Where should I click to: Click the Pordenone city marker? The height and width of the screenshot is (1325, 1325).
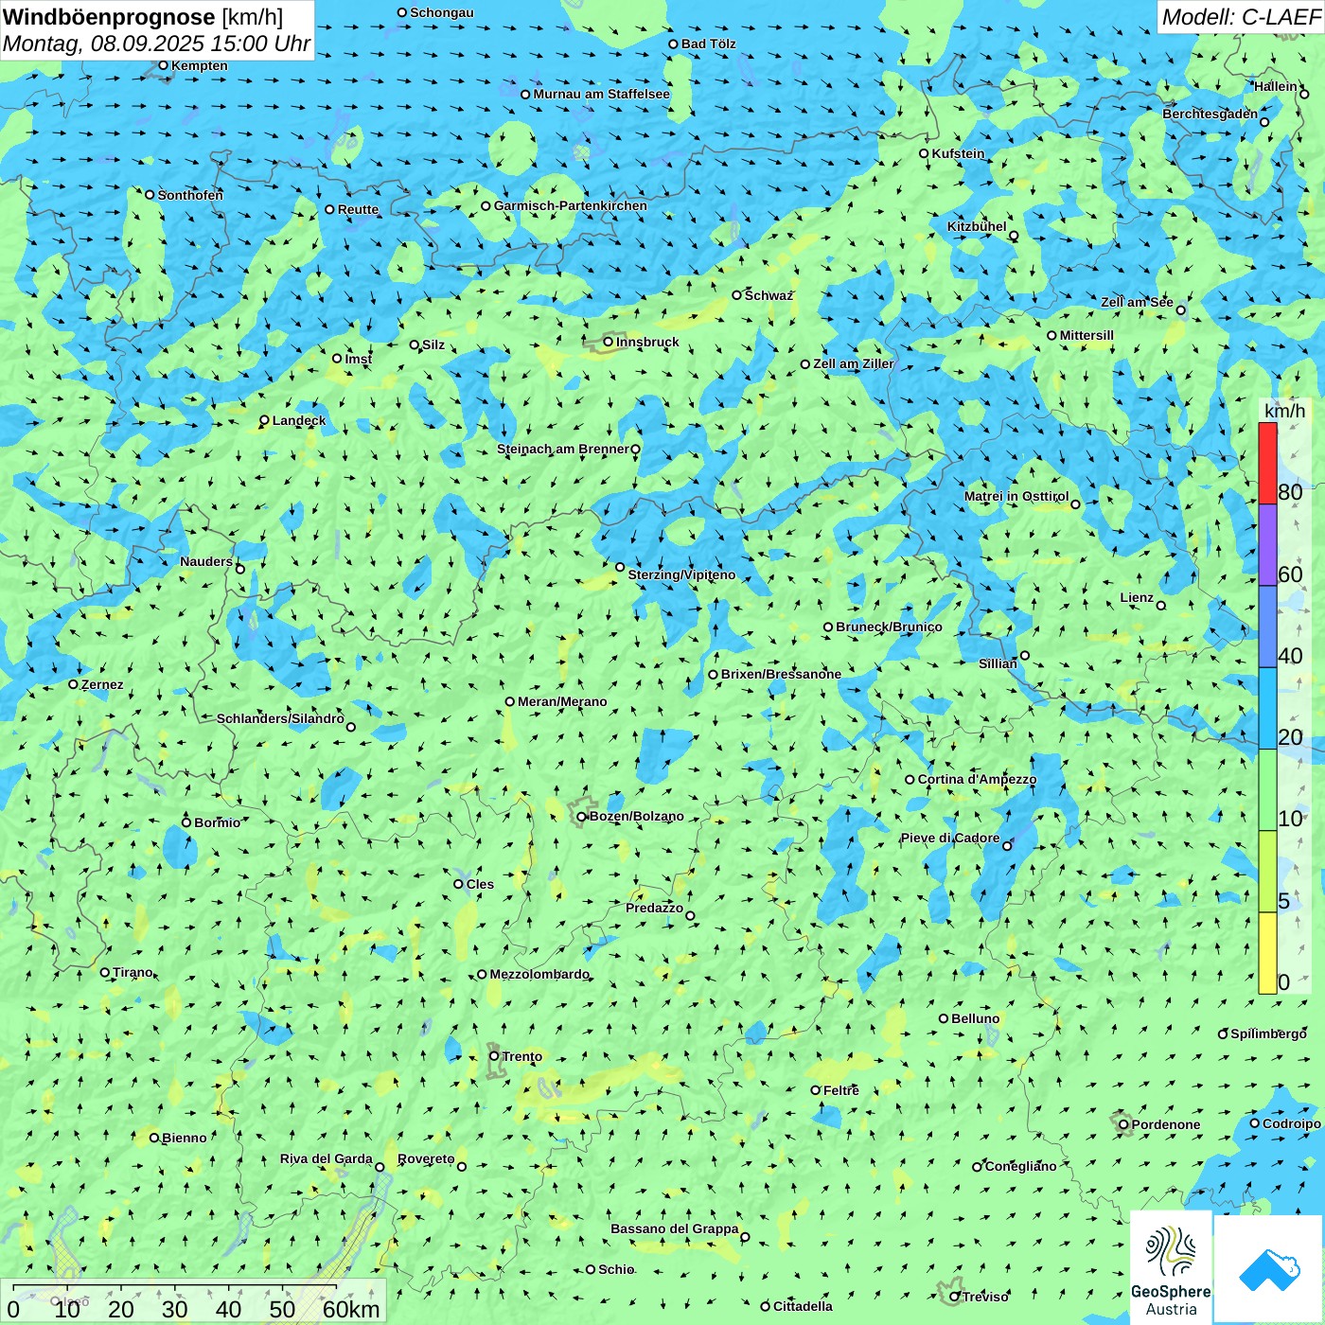coord(1124,1124)
